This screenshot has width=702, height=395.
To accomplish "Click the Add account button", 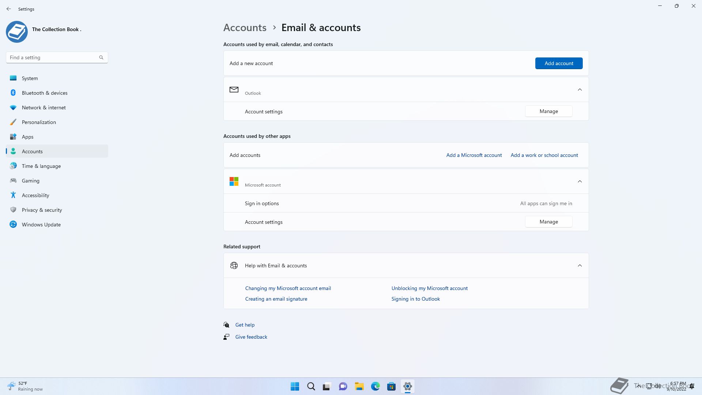I will click(x=559, y=63).
